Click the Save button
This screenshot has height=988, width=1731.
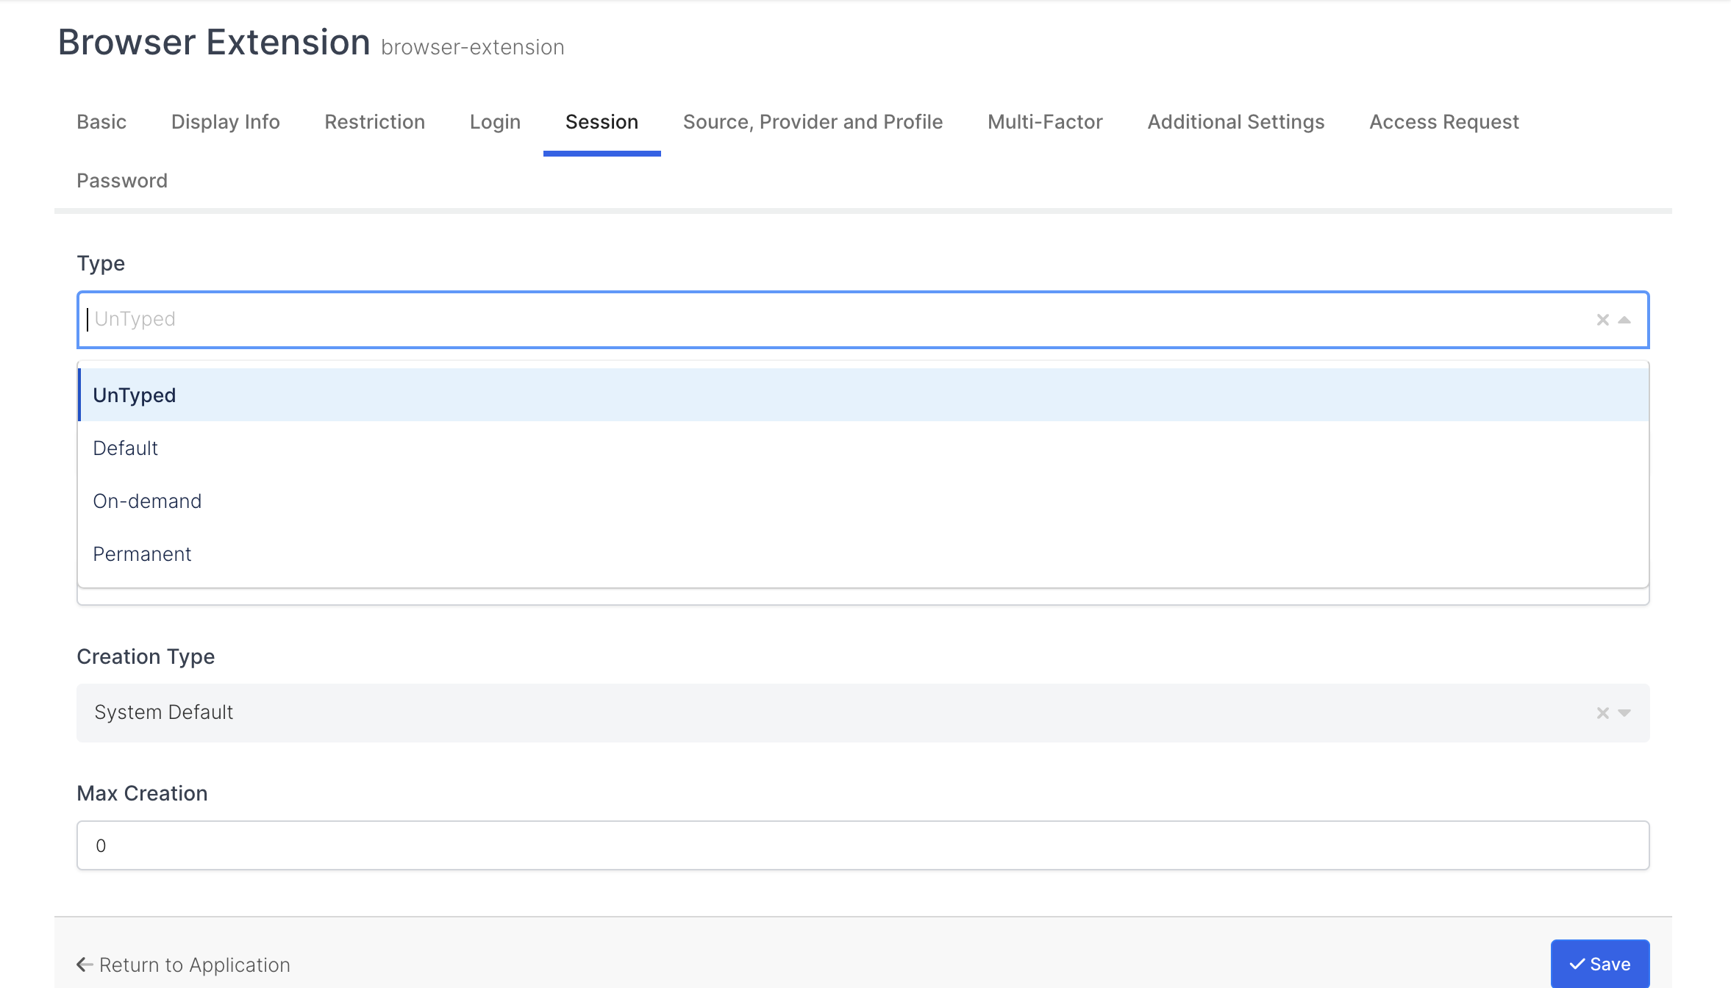1599,964
